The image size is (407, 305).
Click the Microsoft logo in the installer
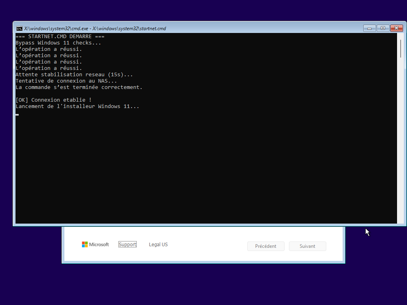coord(95,245)
